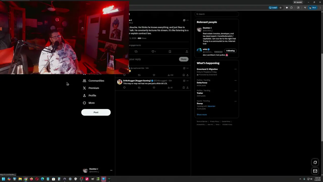
Task: Open File Explorer from taskbar
Action: click(x=20, y=179)
